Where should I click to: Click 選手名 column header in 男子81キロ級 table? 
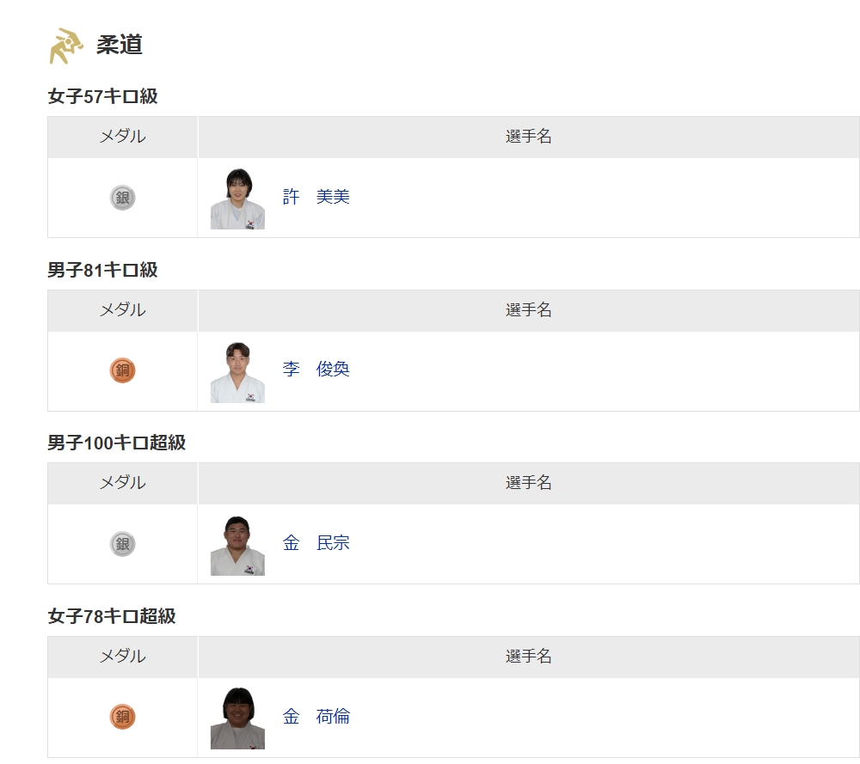point(529,310)
